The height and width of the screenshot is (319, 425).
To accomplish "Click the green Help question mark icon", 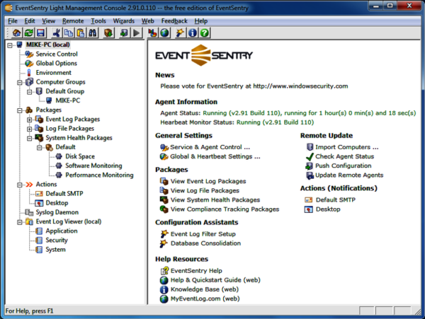I will tap(204, 33).
